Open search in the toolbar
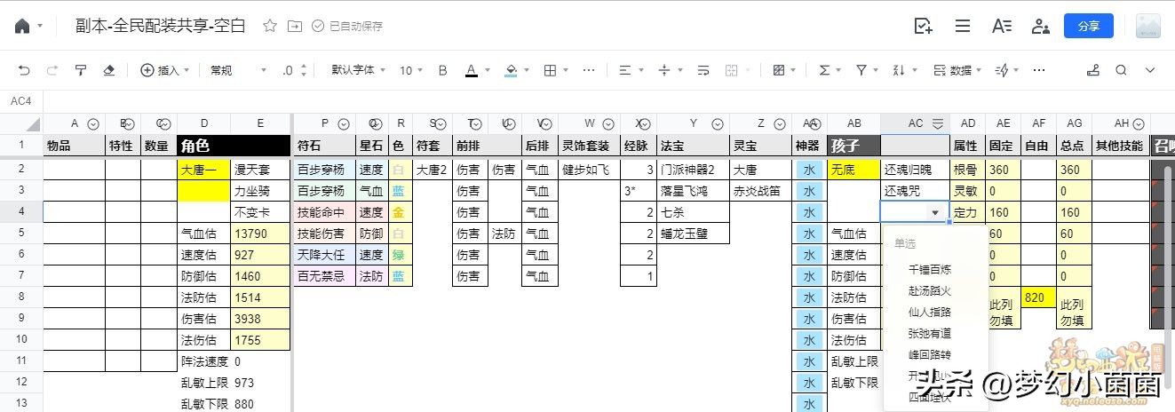Image resolution: width=1175 pixels, height=412 pixels. coord(1121,70)
